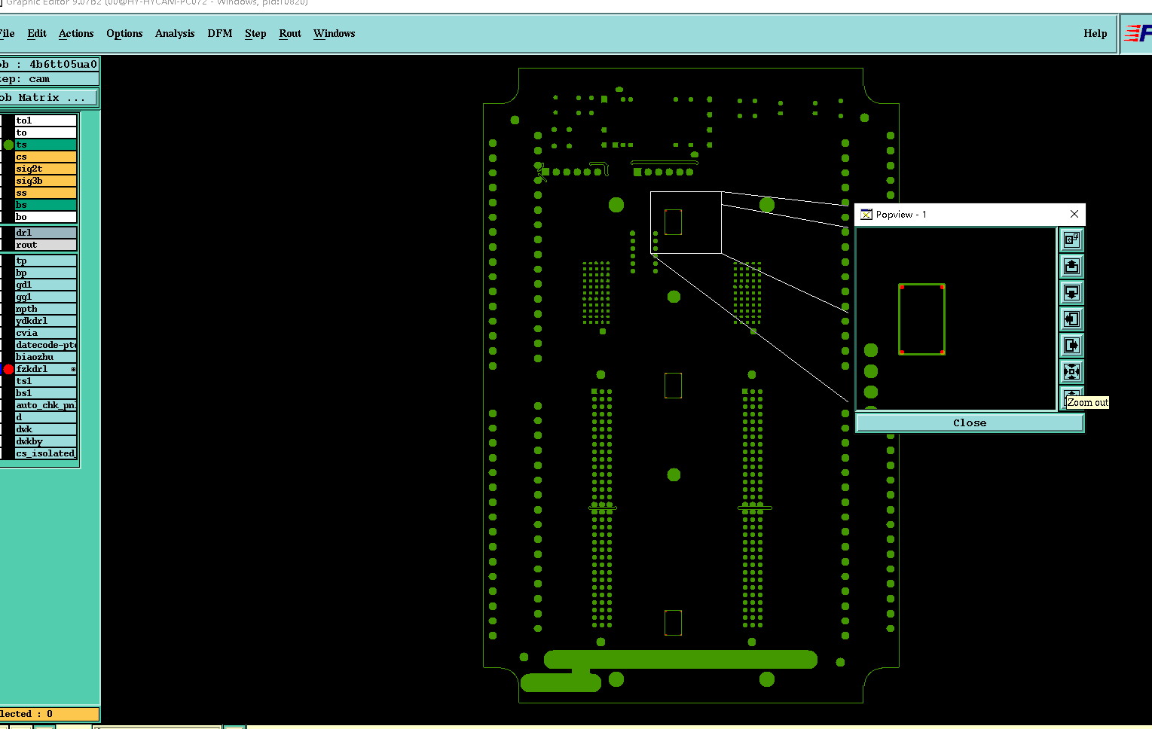Pan the Popview down with the down-arrow icon

pos(1071,292)
